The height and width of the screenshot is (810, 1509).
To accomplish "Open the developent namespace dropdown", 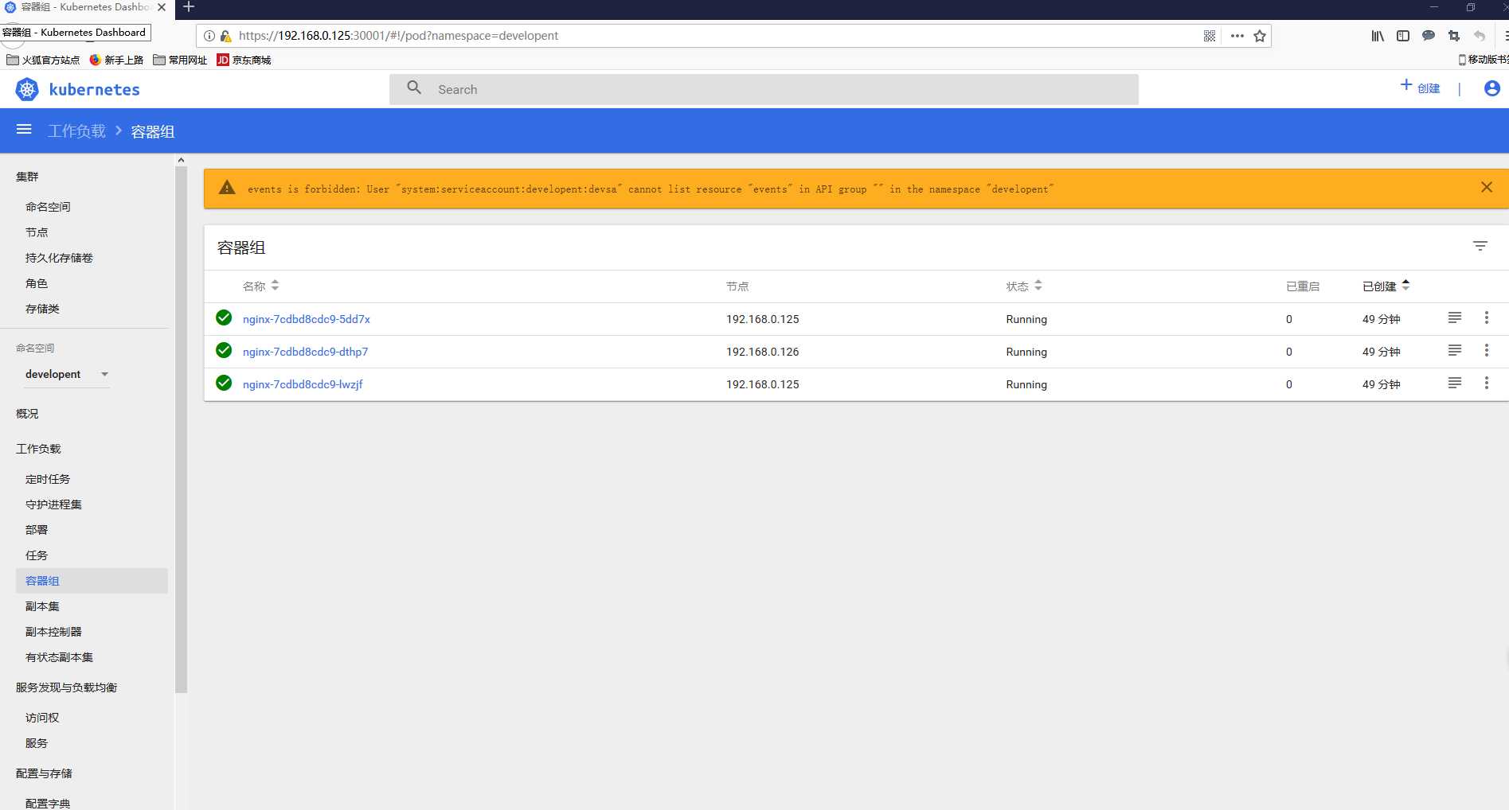I will (x=67, y=374).
